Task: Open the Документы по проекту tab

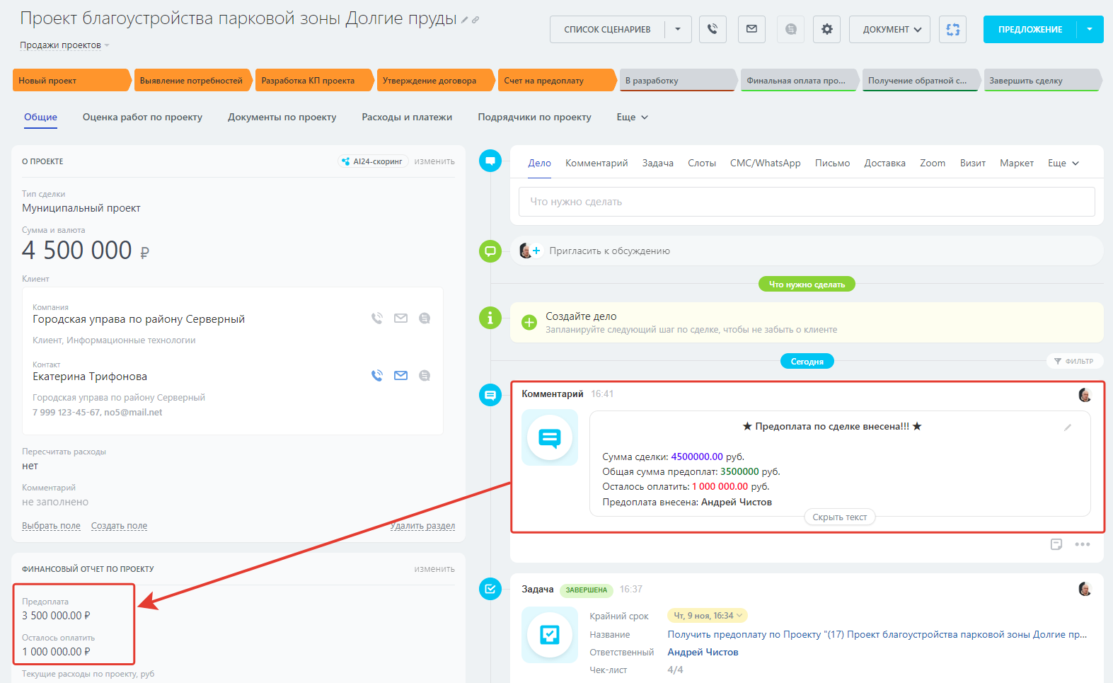Action: pyautogui.click(x=282, y=117)
